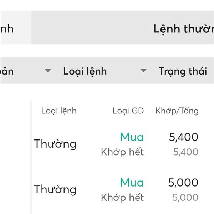This screenshot has width=214, height=214.
Task: Open the Trạng thái filter dropdown
Action: 183,71
